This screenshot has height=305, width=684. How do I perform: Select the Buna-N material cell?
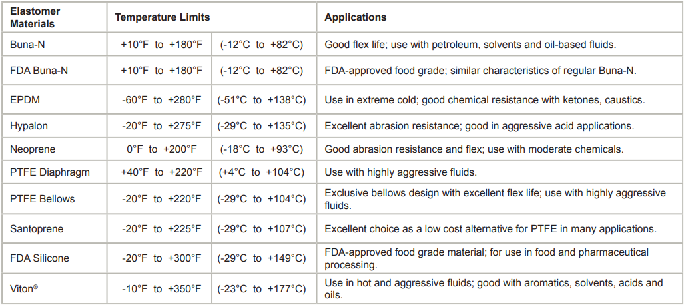coord(29,45)
